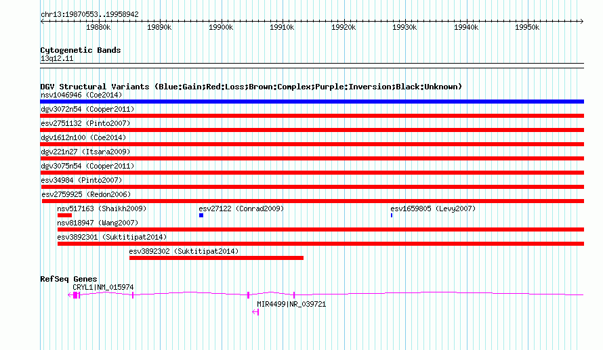The width and height of the screenshot is (603, 350).
Task: Select the red dgv221n27 loss bar
Action: click(x=312, y=158)
